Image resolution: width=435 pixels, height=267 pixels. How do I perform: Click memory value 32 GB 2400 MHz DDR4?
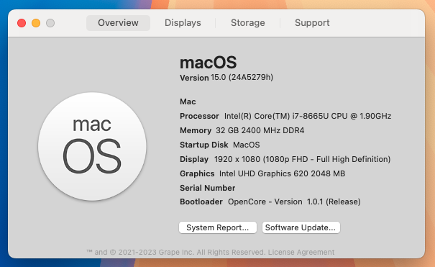pos(260,130)
